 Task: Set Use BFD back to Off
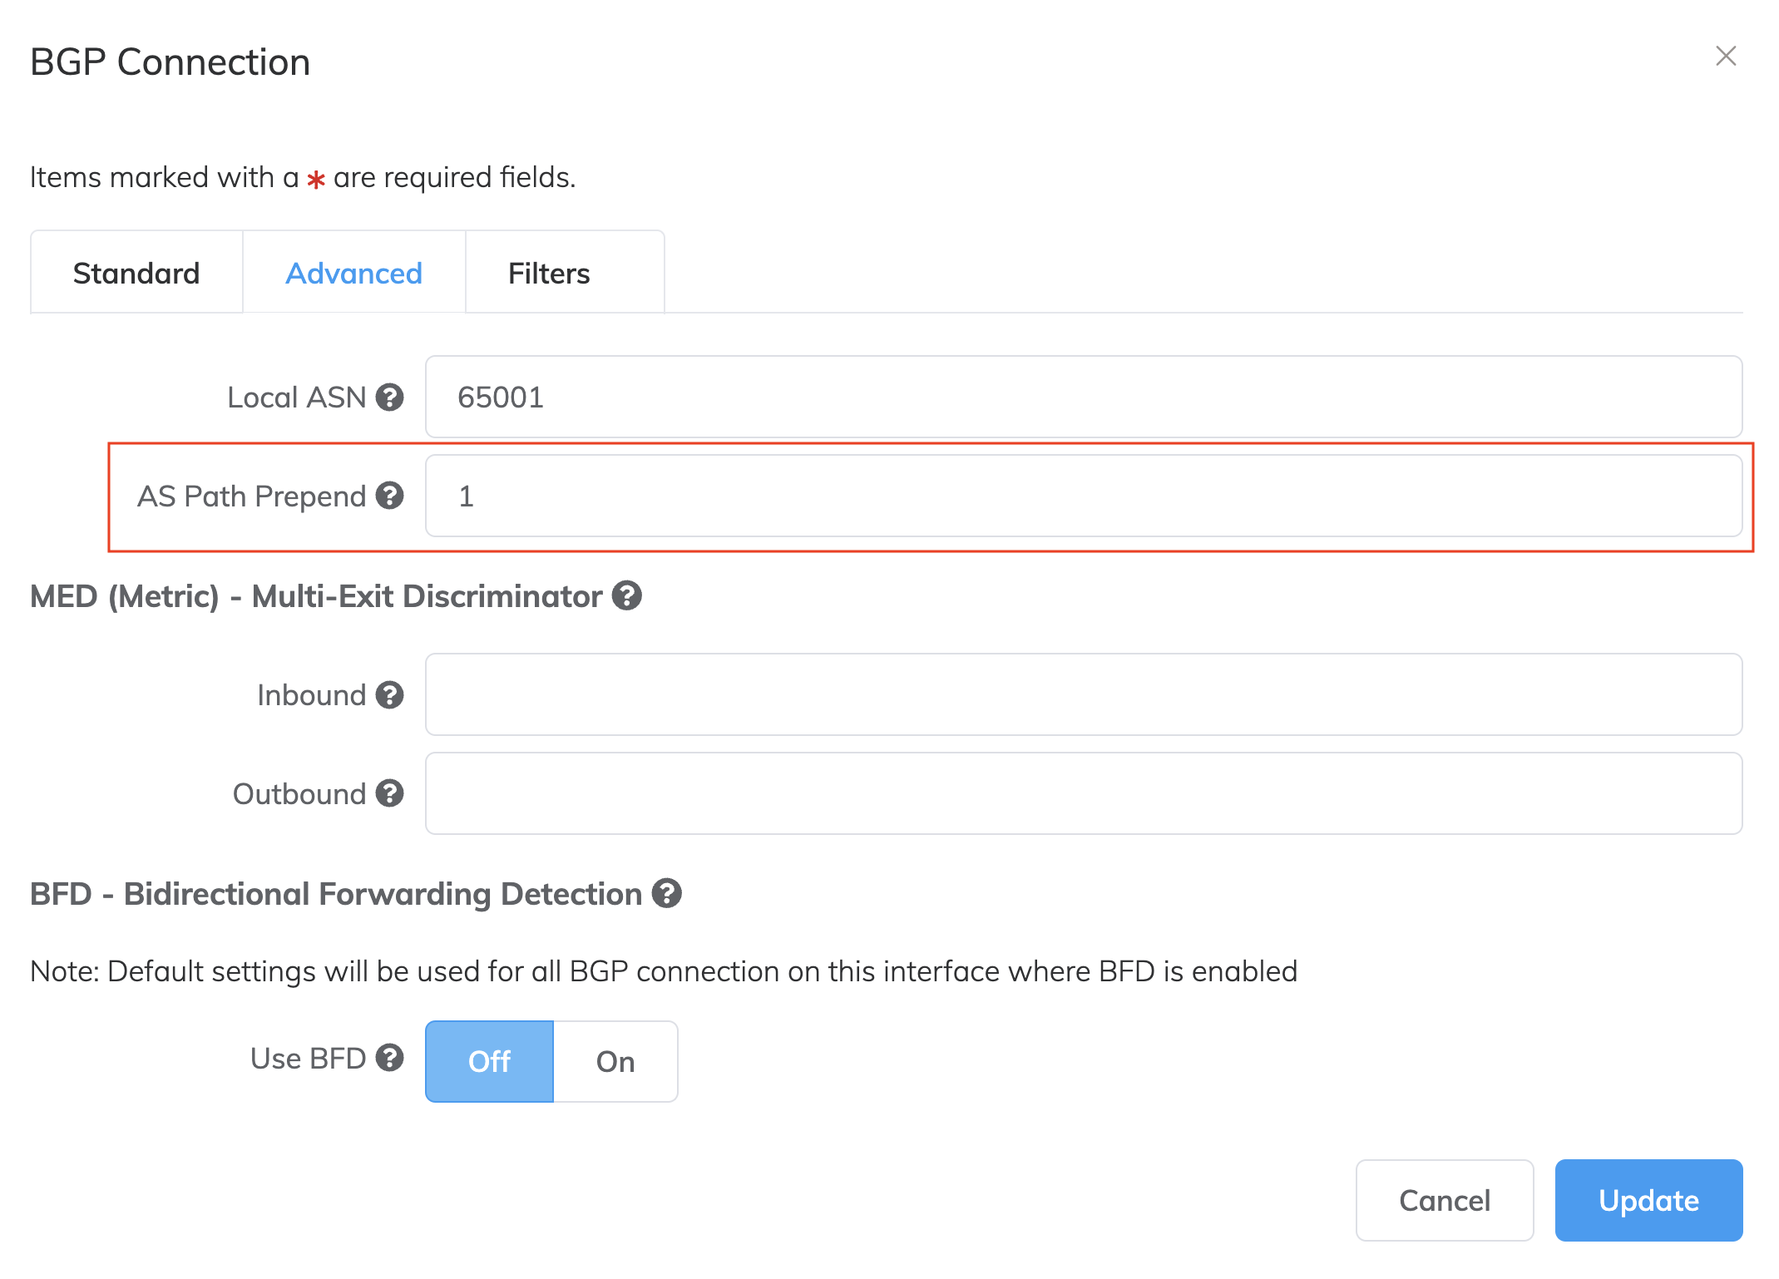point(489,1061)
